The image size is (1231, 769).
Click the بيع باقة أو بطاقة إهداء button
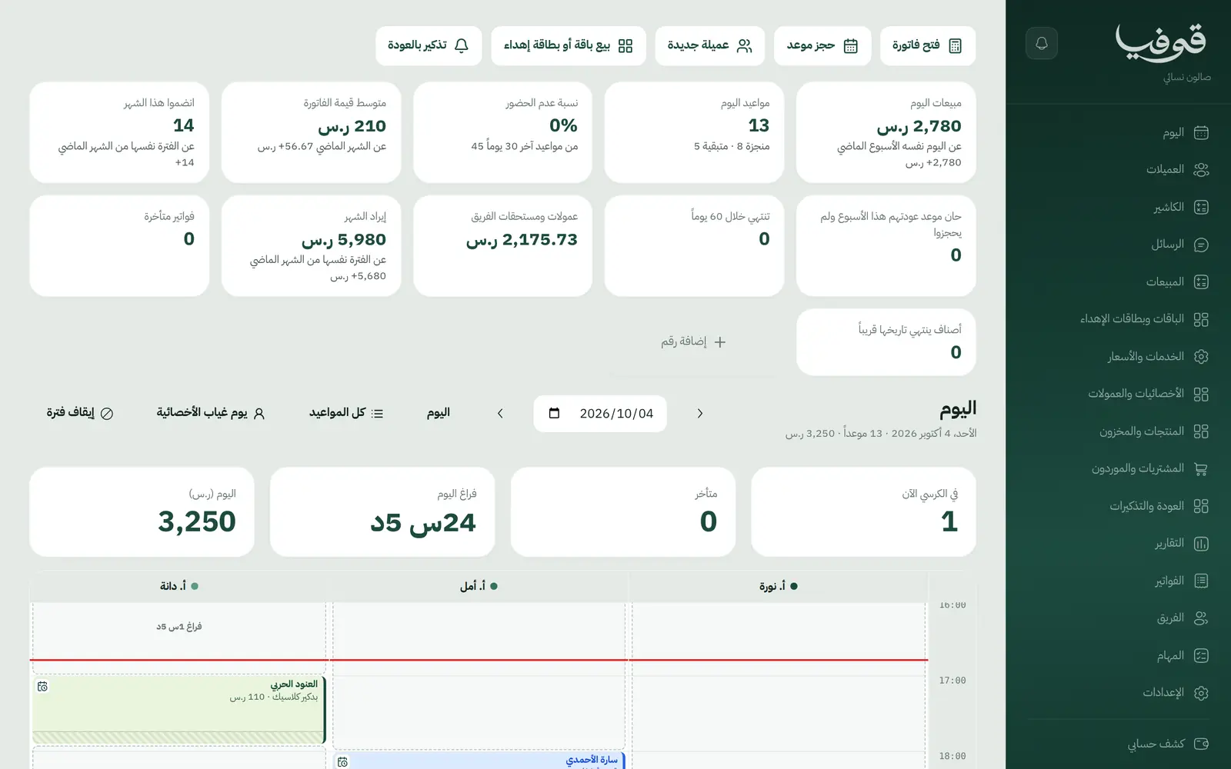click(569, 45)
